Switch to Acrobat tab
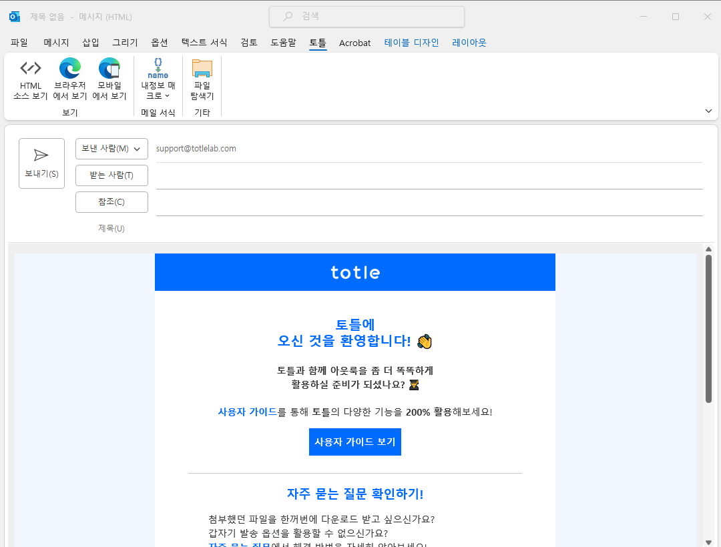Image resolution: width=721 pixels, height=547 pixels. 354,43
